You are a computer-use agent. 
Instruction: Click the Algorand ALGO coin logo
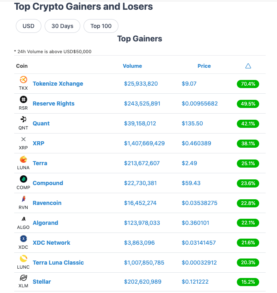(24, 219)
